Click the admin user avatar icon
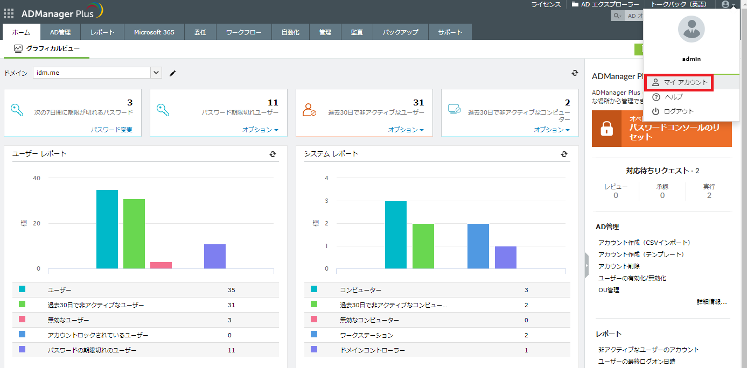Viewport: 747px width, 368px height. (691, 30)
